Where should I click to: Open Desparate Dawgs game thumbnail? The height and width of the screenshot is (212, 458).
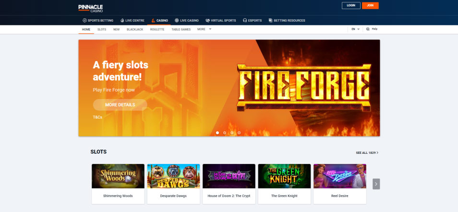[x=173, y=176]
